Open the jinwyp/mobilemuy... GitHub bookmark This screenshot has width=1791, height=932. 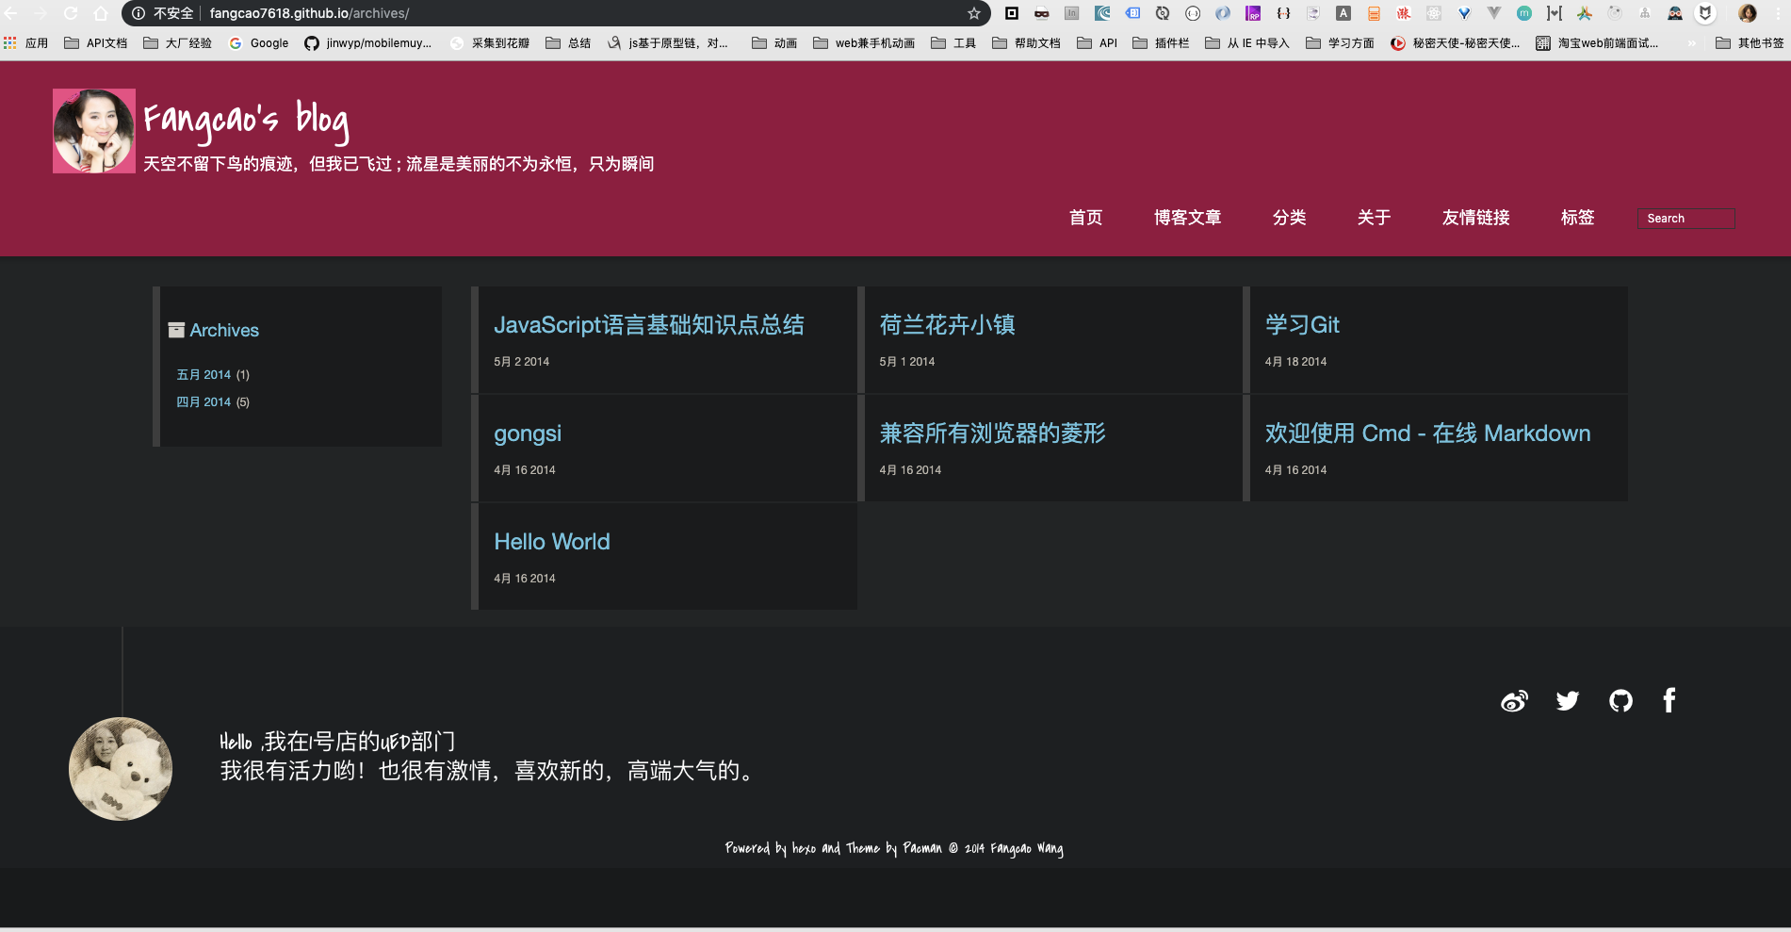[x=368, y=43]
